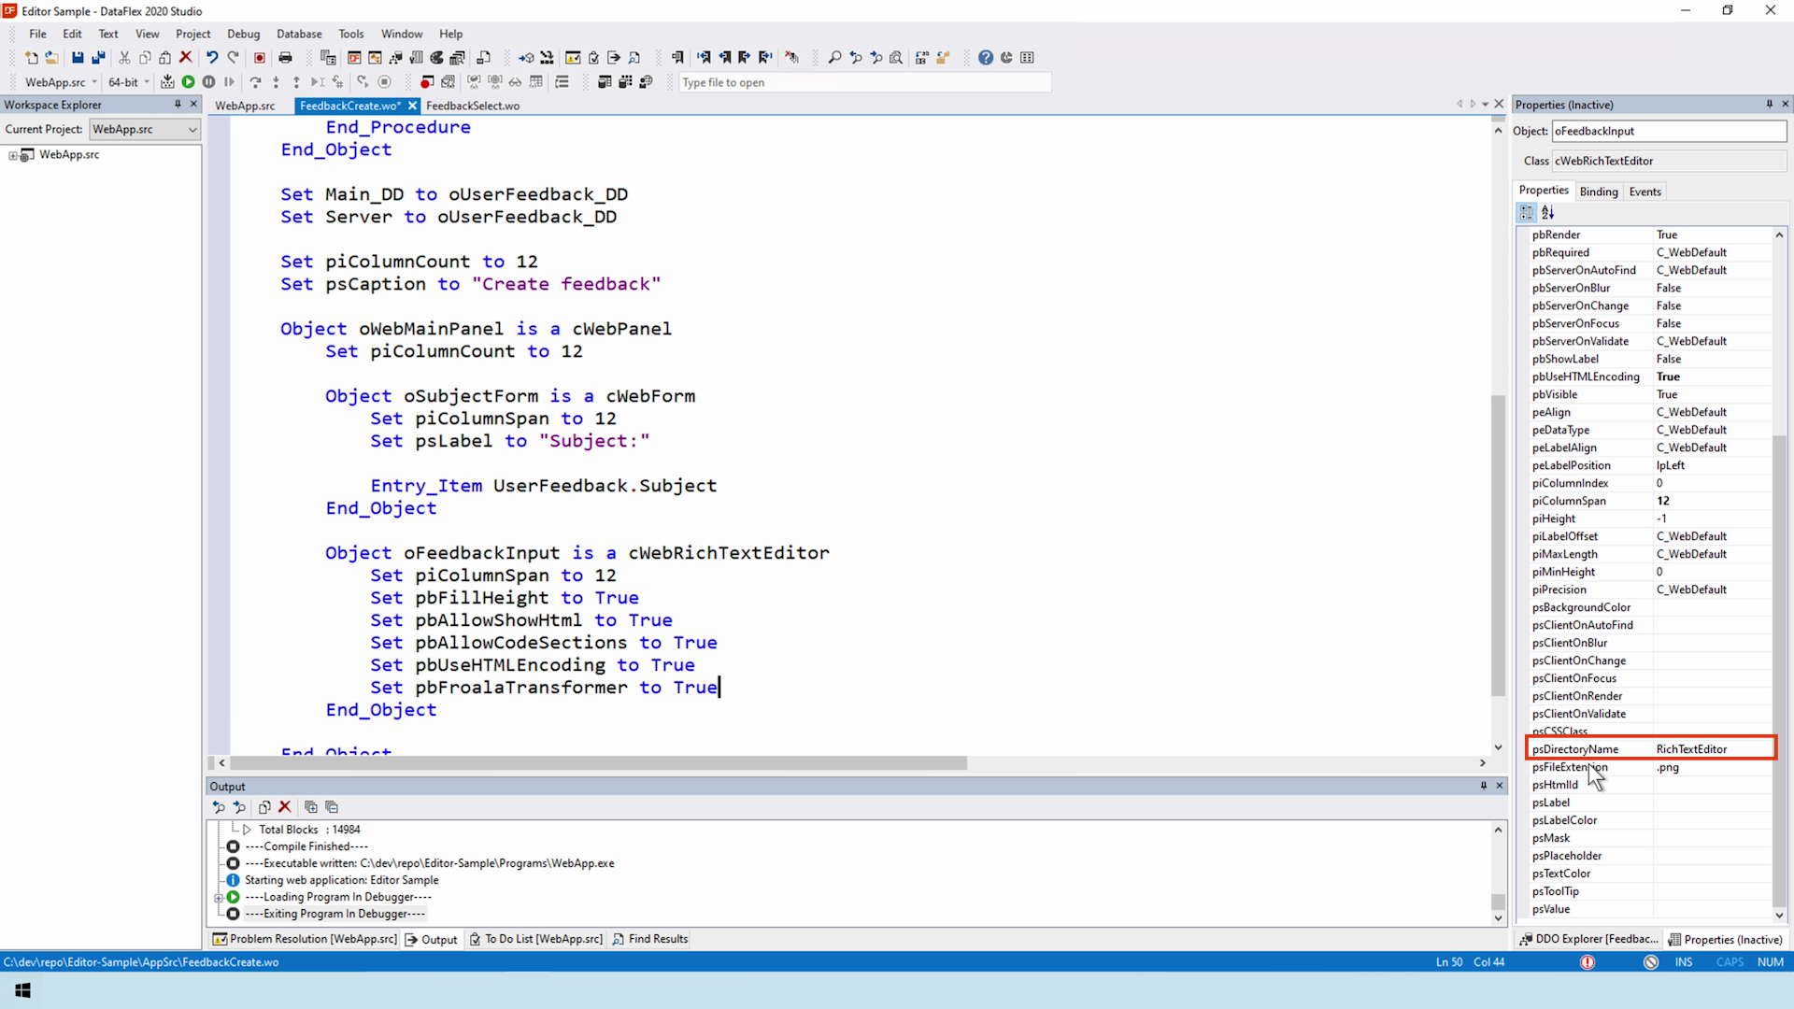Viewport: 1794px width, 1009px height.
Task: Click the editor horizontal scrollbar thumb
Action: (x=598, y=763)
